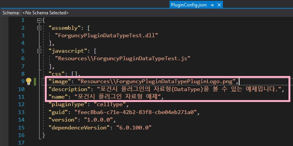Click the guid value feec8ba6-c71e-42b2-83f8-cbe04eb271a0

136,112
